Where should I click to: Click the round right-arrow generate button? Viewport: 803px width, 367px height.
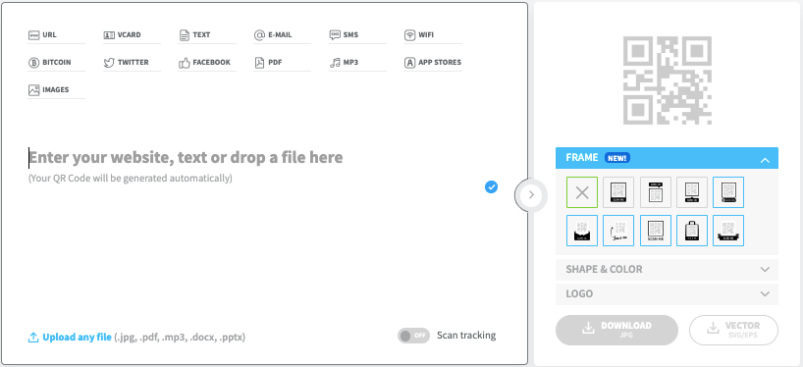(531, 194)
